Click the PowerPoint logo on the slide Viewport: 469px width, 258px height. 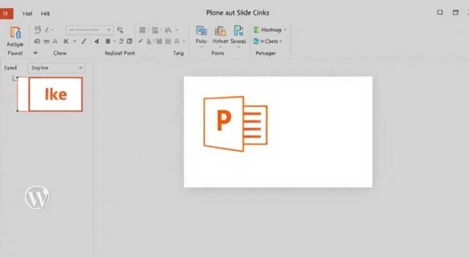pyautogui.click(x=235, y=124)
